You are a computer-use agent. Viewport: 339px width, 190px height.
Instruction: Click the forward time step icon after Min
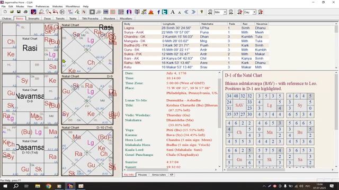(231, 12)
